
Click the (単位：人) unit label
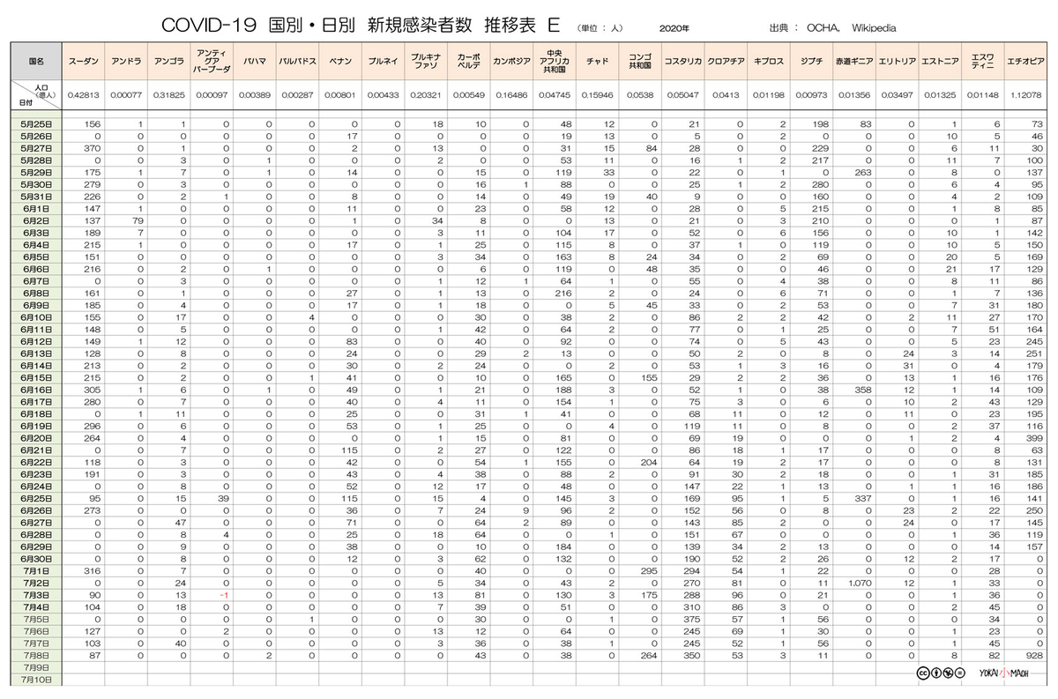point(600,28)
